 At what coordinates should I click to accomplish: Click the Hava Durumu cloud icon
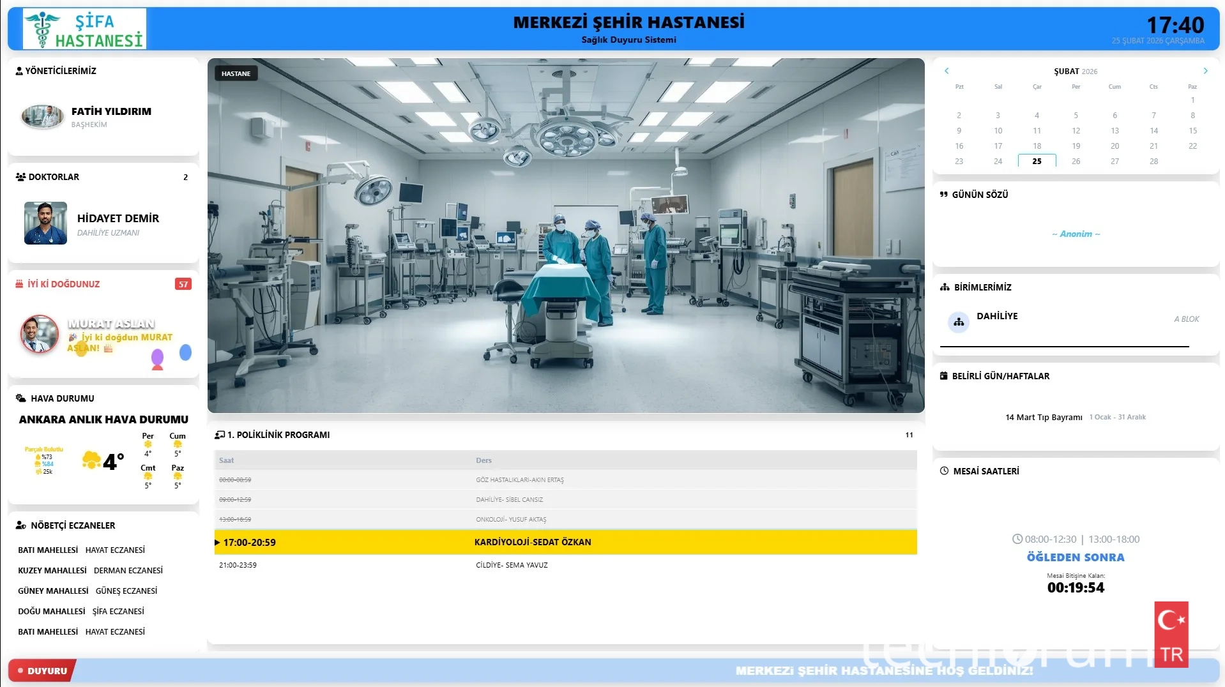(21, 398)
